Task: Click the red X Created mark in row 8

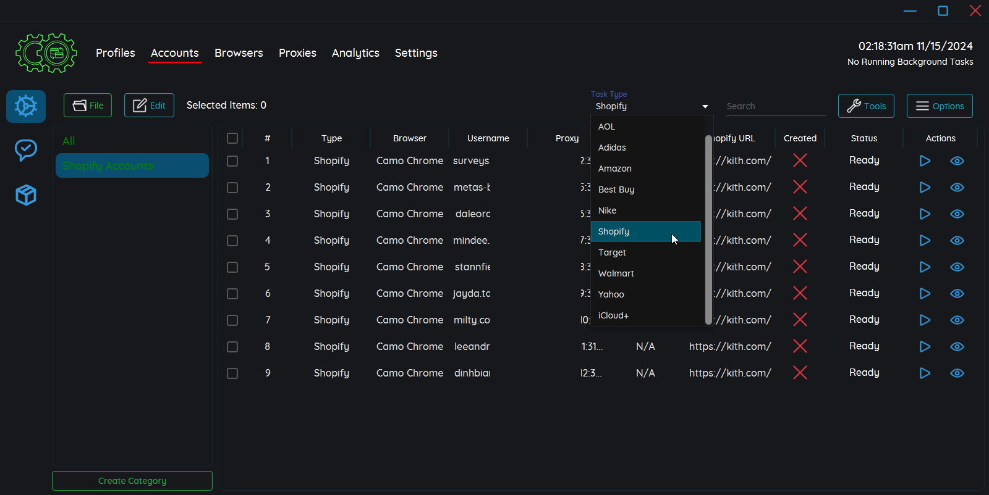Action: click(x=800, y=346)
